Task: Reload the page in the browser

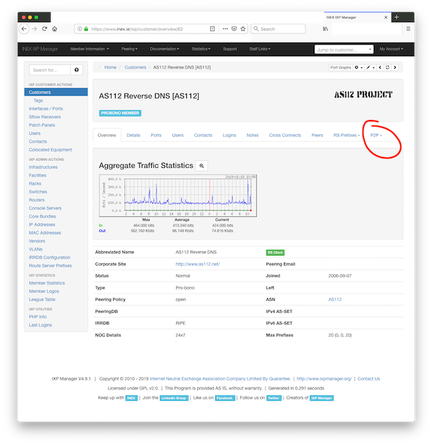Action: [x=44, y=29]
